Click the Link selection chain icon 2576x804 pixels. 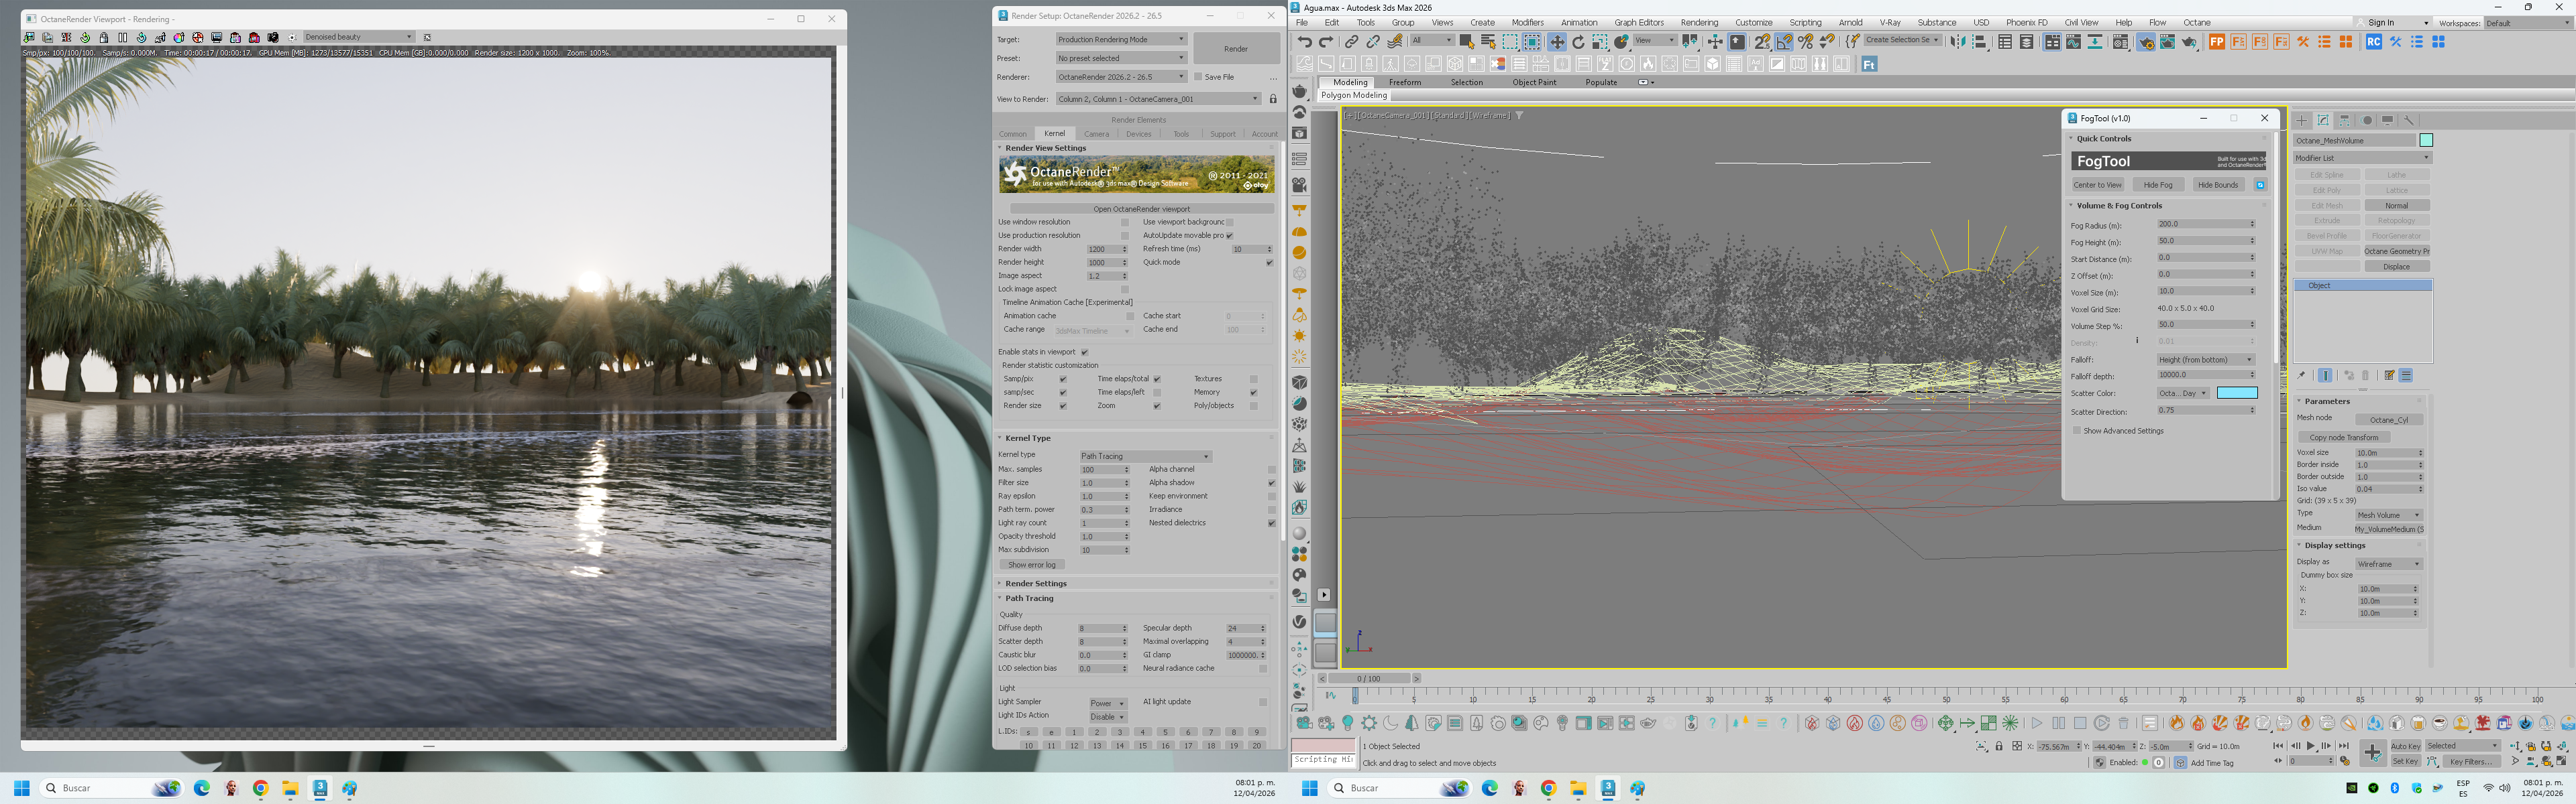[1352, 42]
